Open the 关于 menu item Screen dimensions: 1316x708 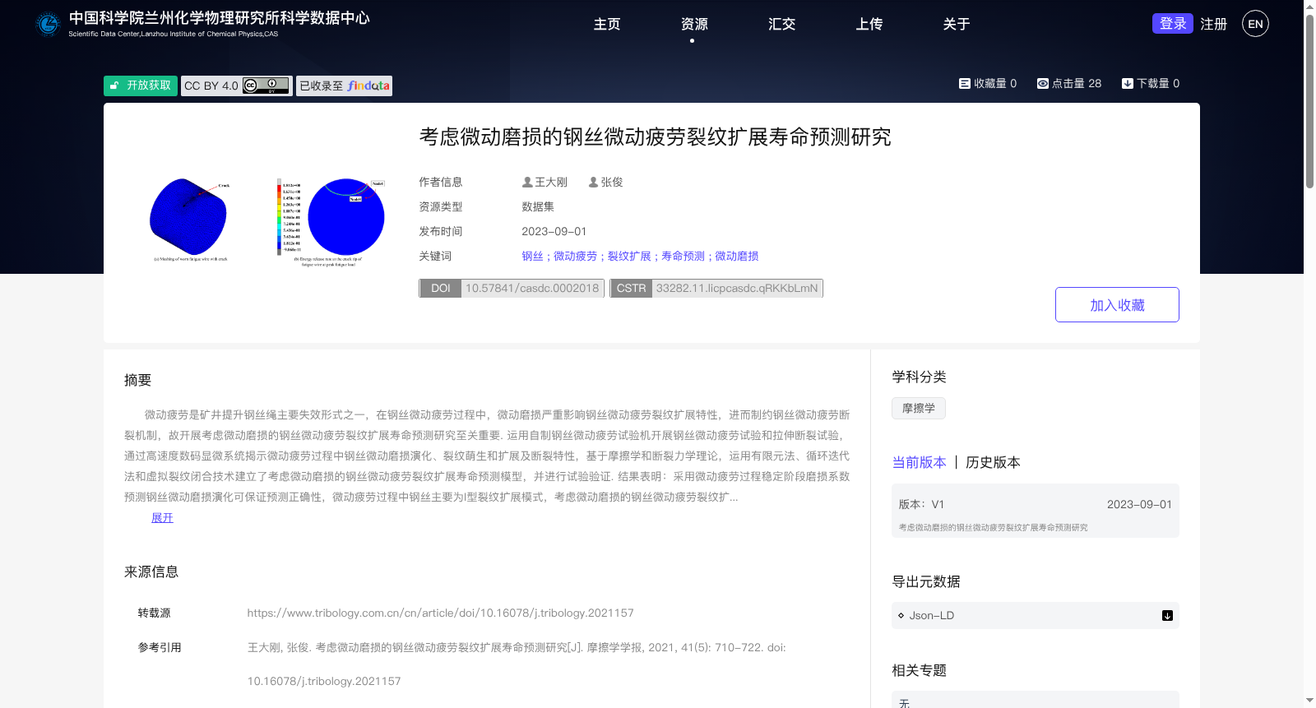pyautogui.click(x=956, y=25)
